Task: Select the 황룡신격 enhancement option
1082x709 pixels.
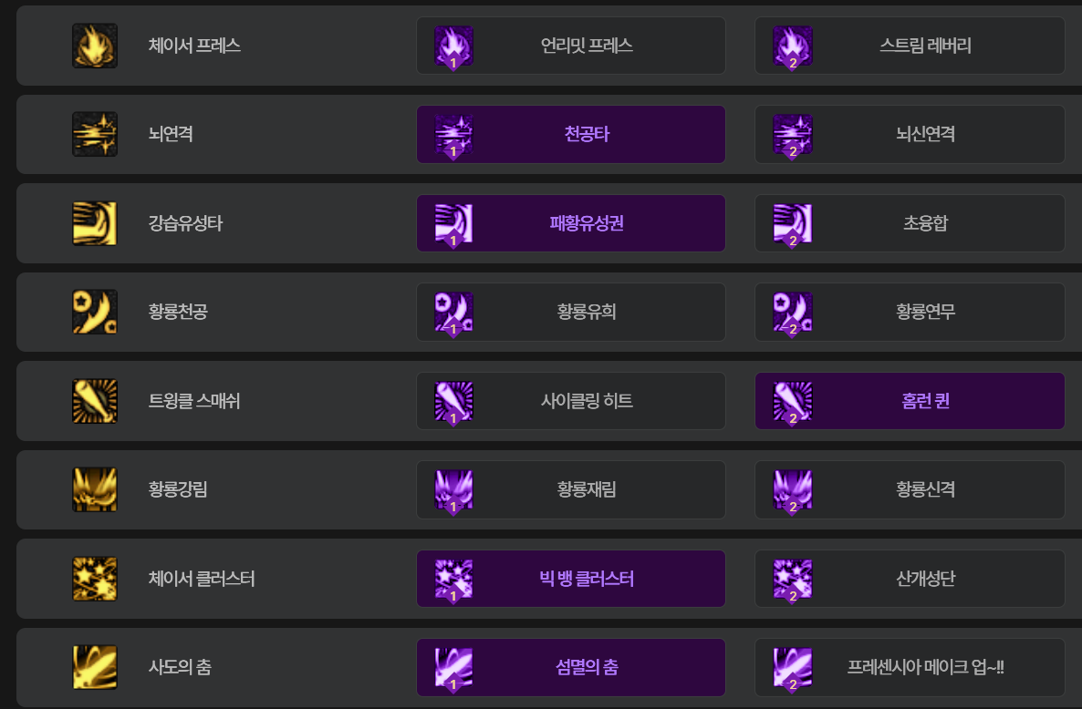Action: (x=910, y=489)
